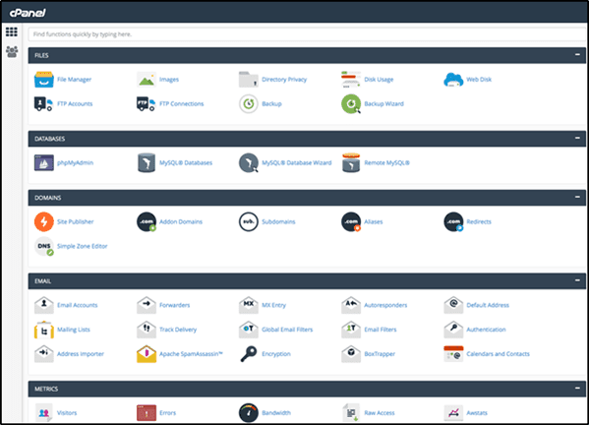Image resolution: width=589 pixels, height=425 pixels.
Task: Click the Email Filters link
Action: [381, 330]
